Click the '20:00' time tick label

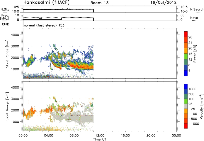[151, 136]
